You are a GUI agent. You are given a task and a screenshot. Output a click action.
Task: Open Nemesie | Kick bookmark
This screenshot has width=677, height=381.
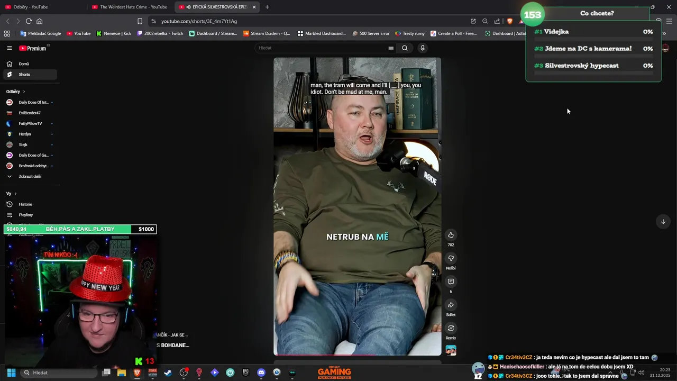pos(114,33)
